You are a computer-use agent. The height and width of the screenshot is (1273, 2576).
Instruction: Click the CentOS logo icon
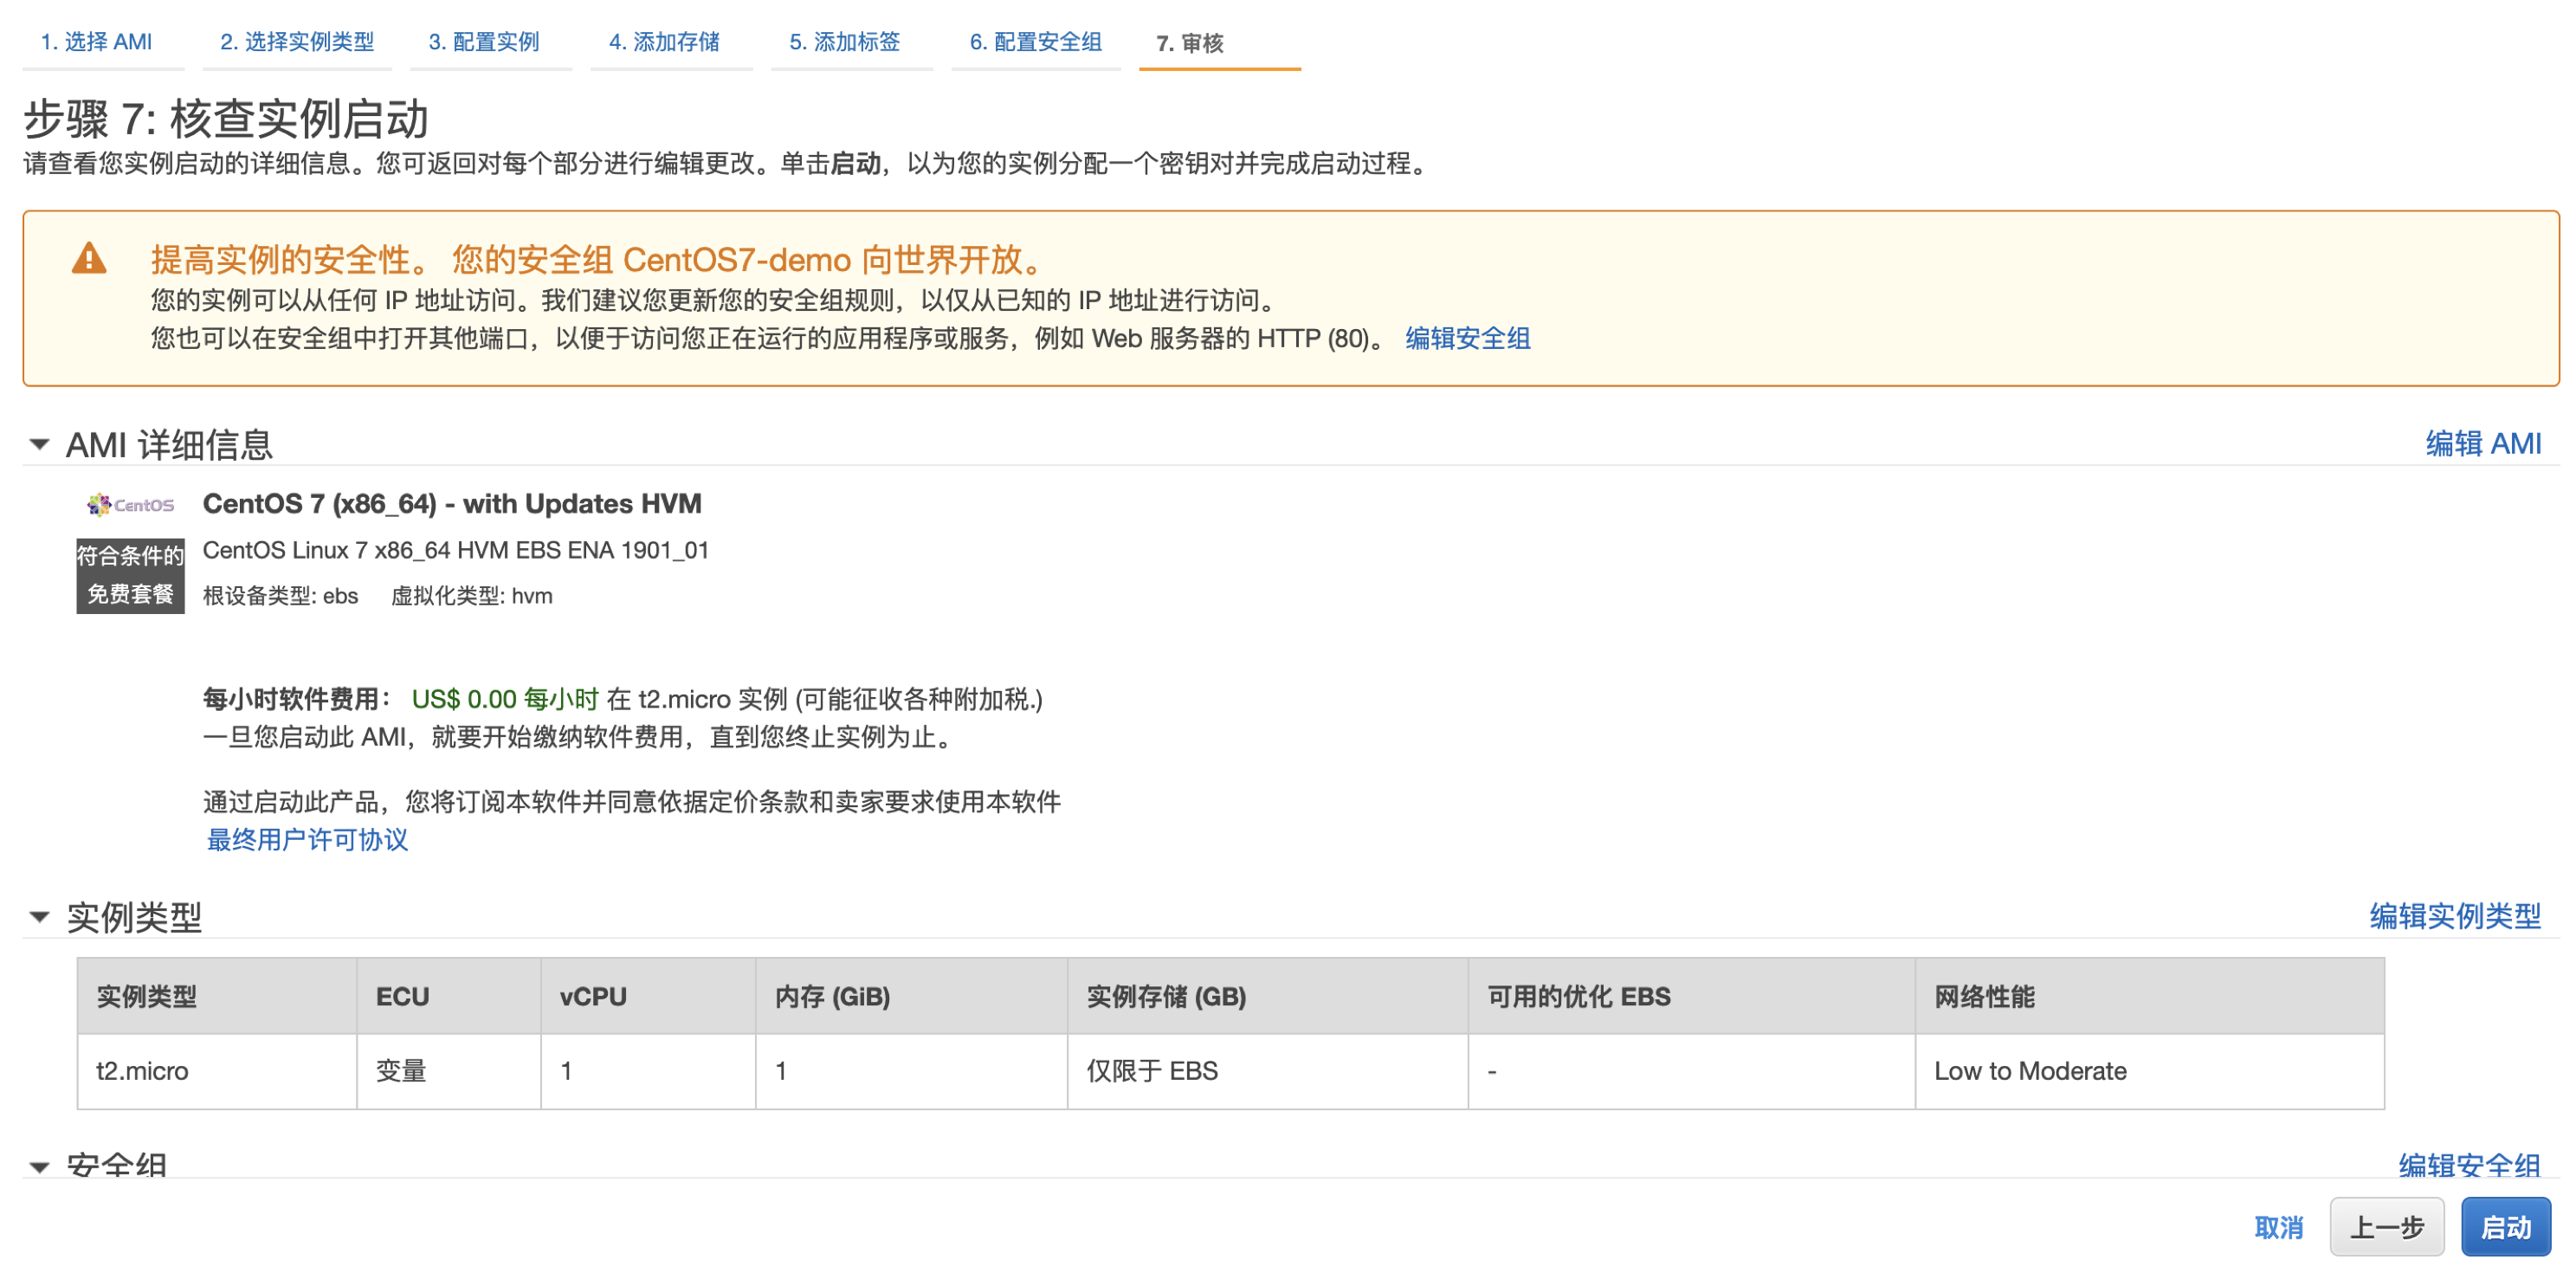pos(130,505)
